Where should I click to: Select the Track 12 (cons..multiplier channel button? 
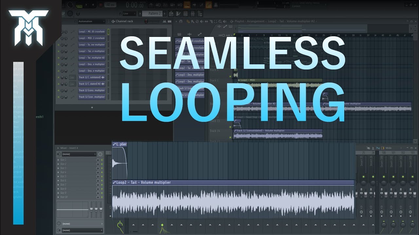[x=92, y=90]
